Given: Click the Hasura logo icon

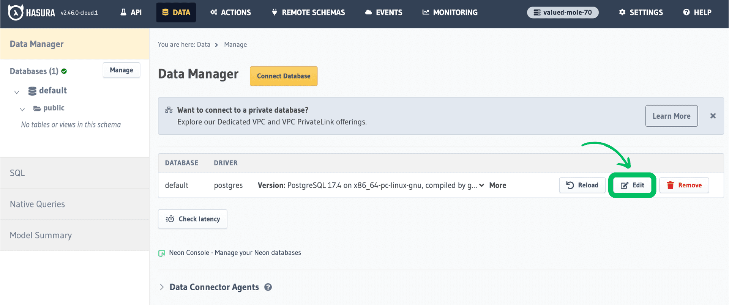Looking at the screenshot, I should point(16,13).
